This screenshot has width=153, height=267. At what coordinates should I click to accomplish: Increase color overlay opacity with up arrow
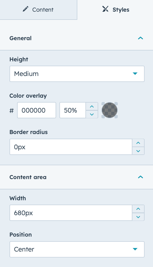coord(92,106)
